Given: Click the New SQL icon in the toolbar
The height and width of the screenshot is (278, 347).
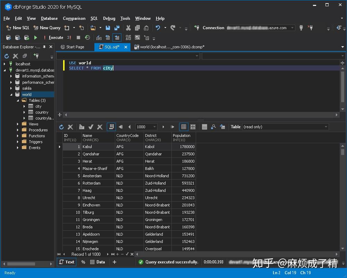Looking at the screenshot, I should 8,27.
